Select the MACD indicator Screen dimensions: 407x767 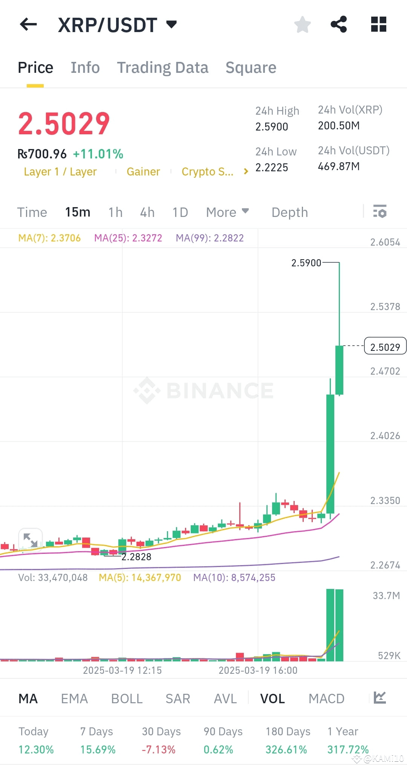[x=326, y=698]
